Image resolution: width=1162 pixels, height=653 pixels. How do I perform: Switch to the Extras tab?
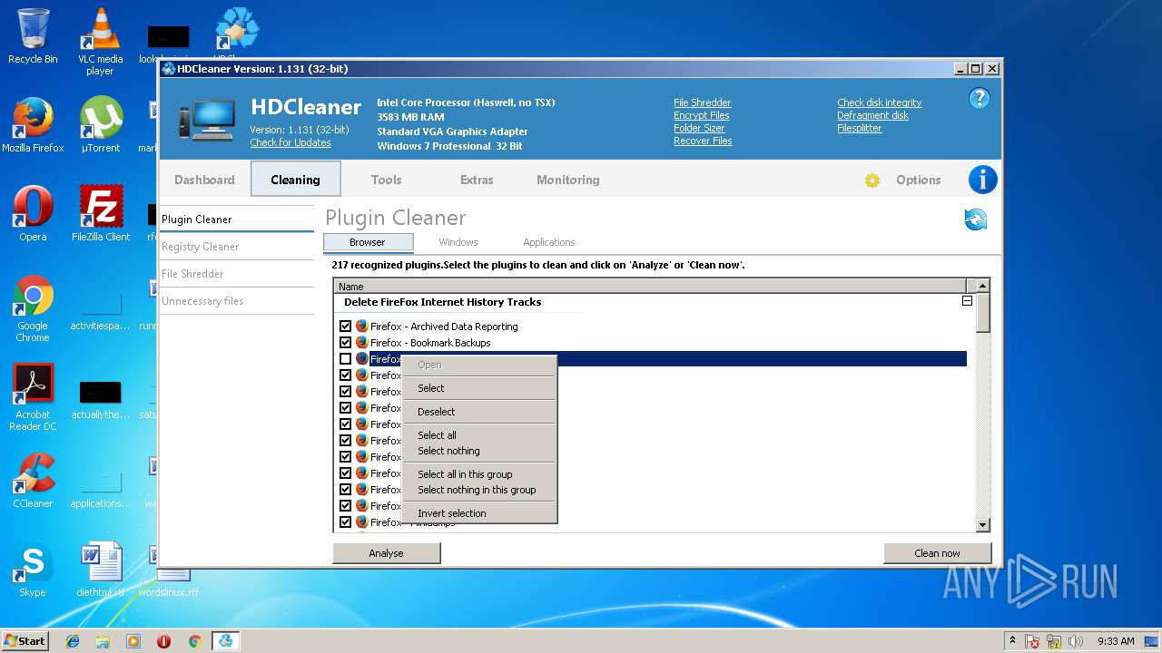[477, 180]
